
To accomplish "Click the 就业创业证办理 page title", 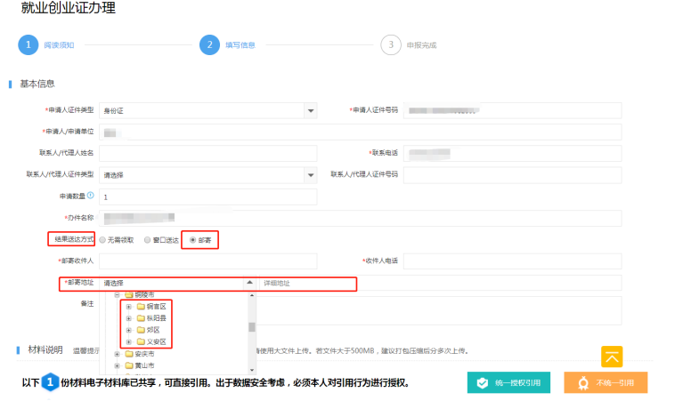I will [69, 8].
